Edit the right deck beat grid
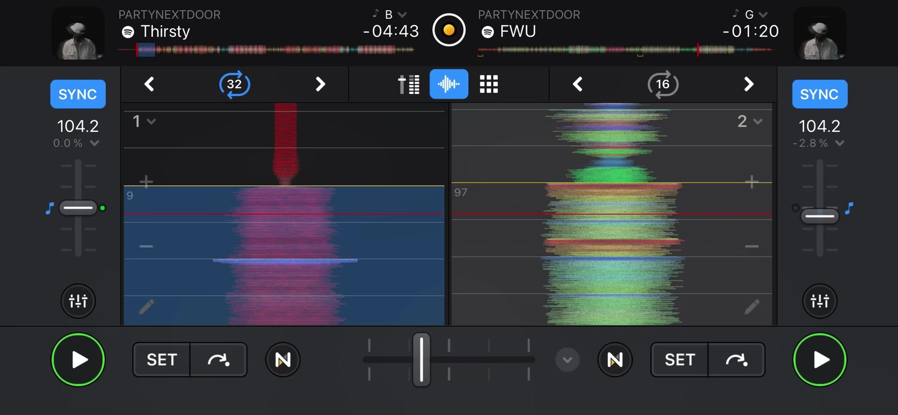The height and width of the screenshot is (415, 898). pyautogui.click(x=752, y=307)
